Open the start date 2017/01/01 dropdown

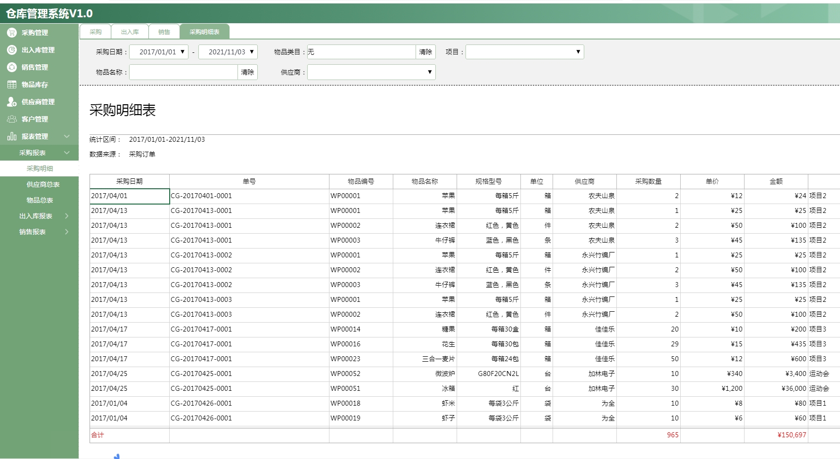point(183,52)
